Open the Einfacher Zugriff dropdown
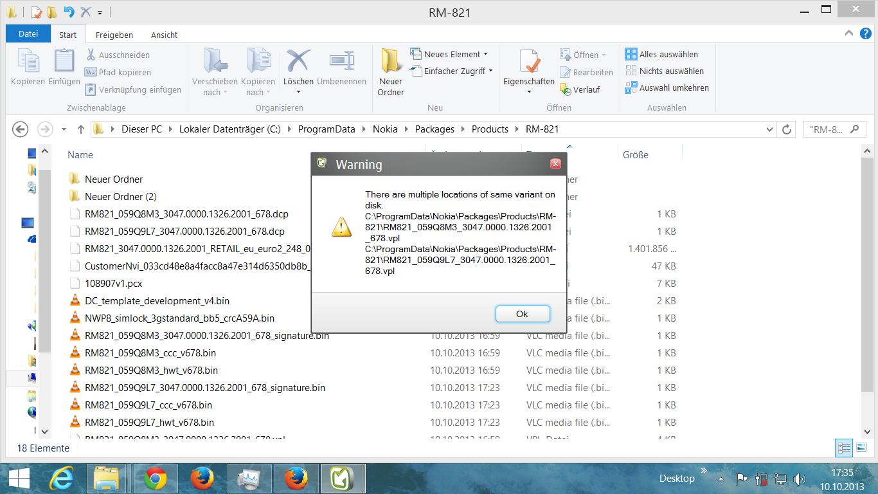Image resolution: width=878 pixels, height=494 pixels. pyautogui.click(x=451, y=71)
